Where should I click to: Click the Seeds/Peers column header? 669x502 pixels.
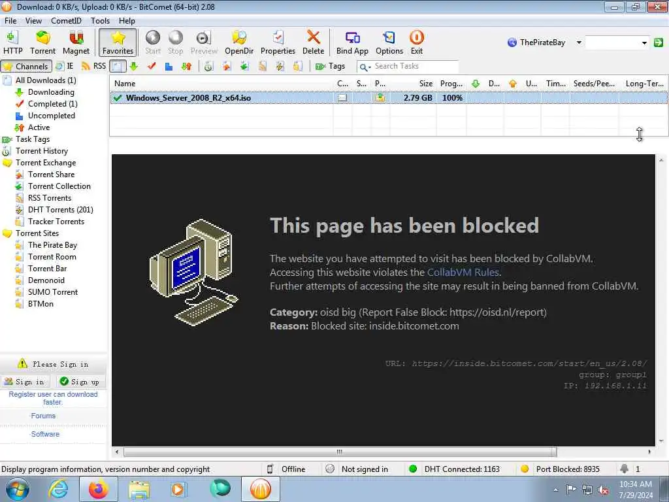pos(594,84)
